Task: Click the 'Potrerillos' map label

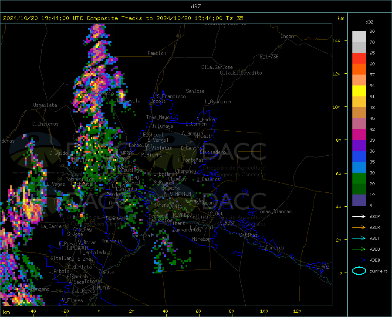Action: pos(80,179)
